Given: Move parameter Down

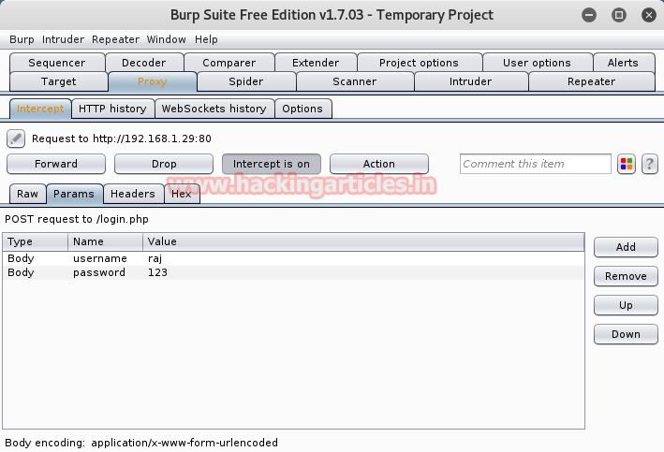Looking at the screenshot, I should 626,334.
